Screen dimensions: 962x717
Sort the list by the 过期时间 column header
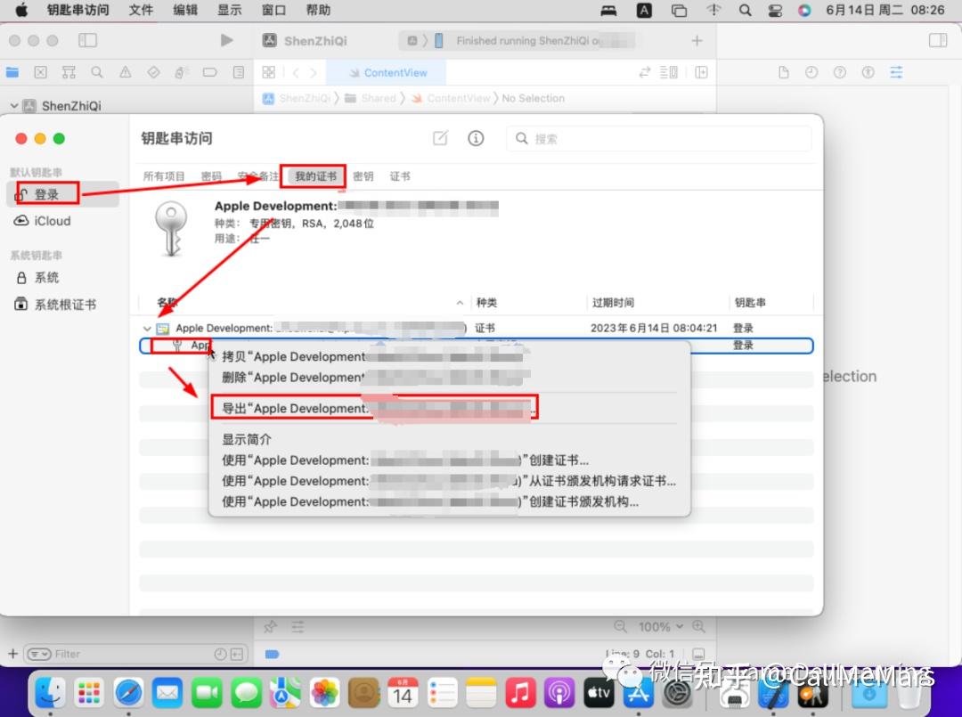(613, 302)
